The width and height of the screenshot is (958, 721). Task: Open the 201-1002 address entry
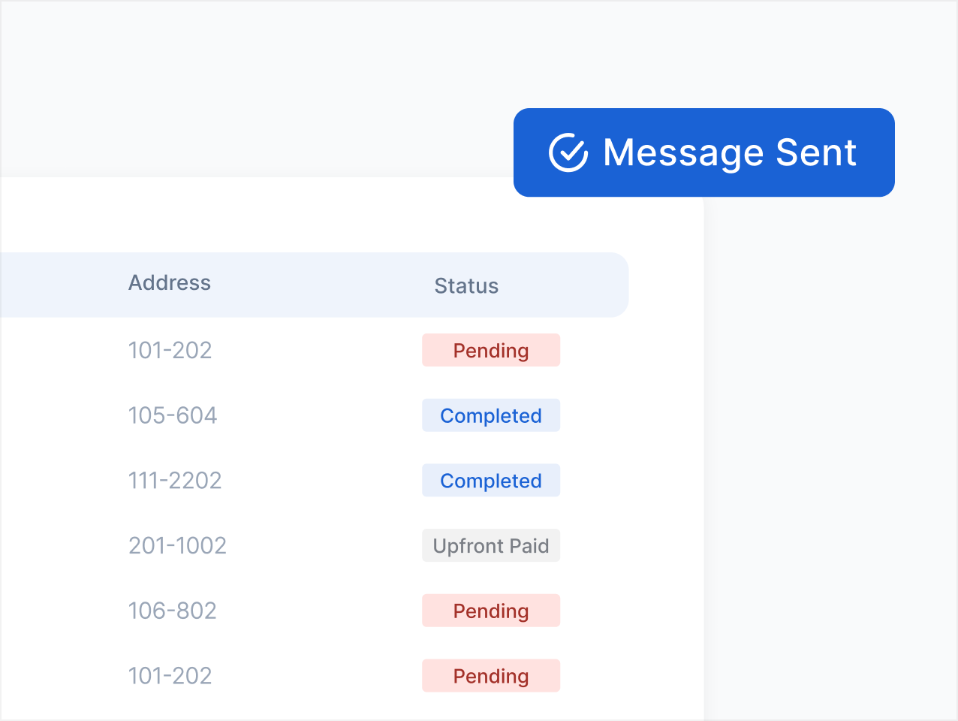(177, 545)
